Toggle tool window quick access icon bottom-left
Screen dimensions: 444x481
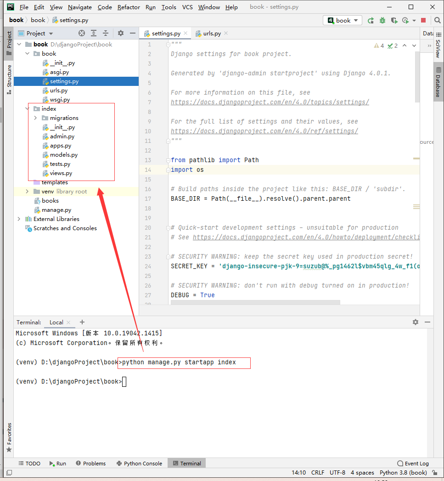(9, 473)
